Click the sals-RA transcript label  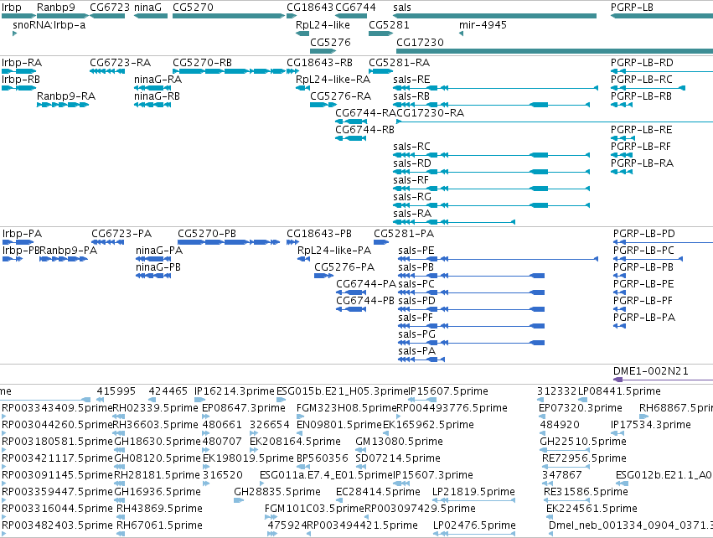click(412, 214)
